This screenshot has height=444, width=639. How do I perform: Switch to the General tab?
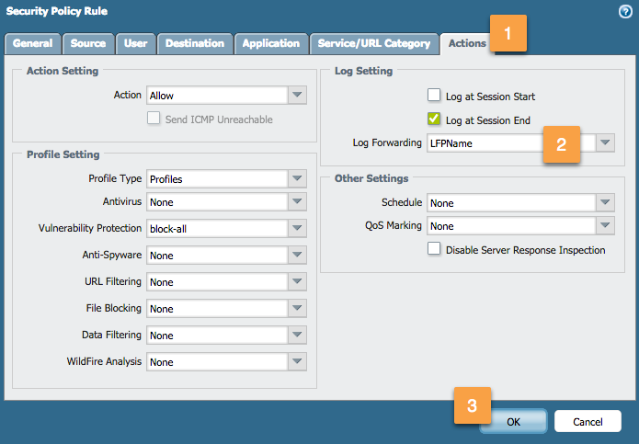click(x=33, y=43)
